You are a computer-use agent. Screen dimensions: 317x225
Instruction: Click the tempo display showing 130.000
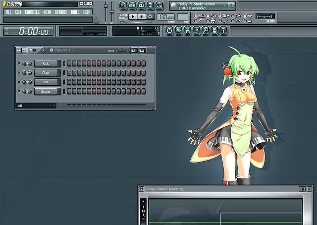pyautogui.click(x=165, y=17)
